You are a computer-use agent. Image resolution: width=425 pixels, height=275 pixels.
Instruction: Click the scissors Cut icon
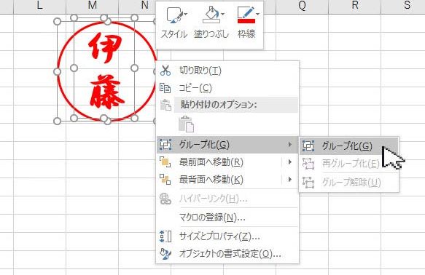(165, 70)
